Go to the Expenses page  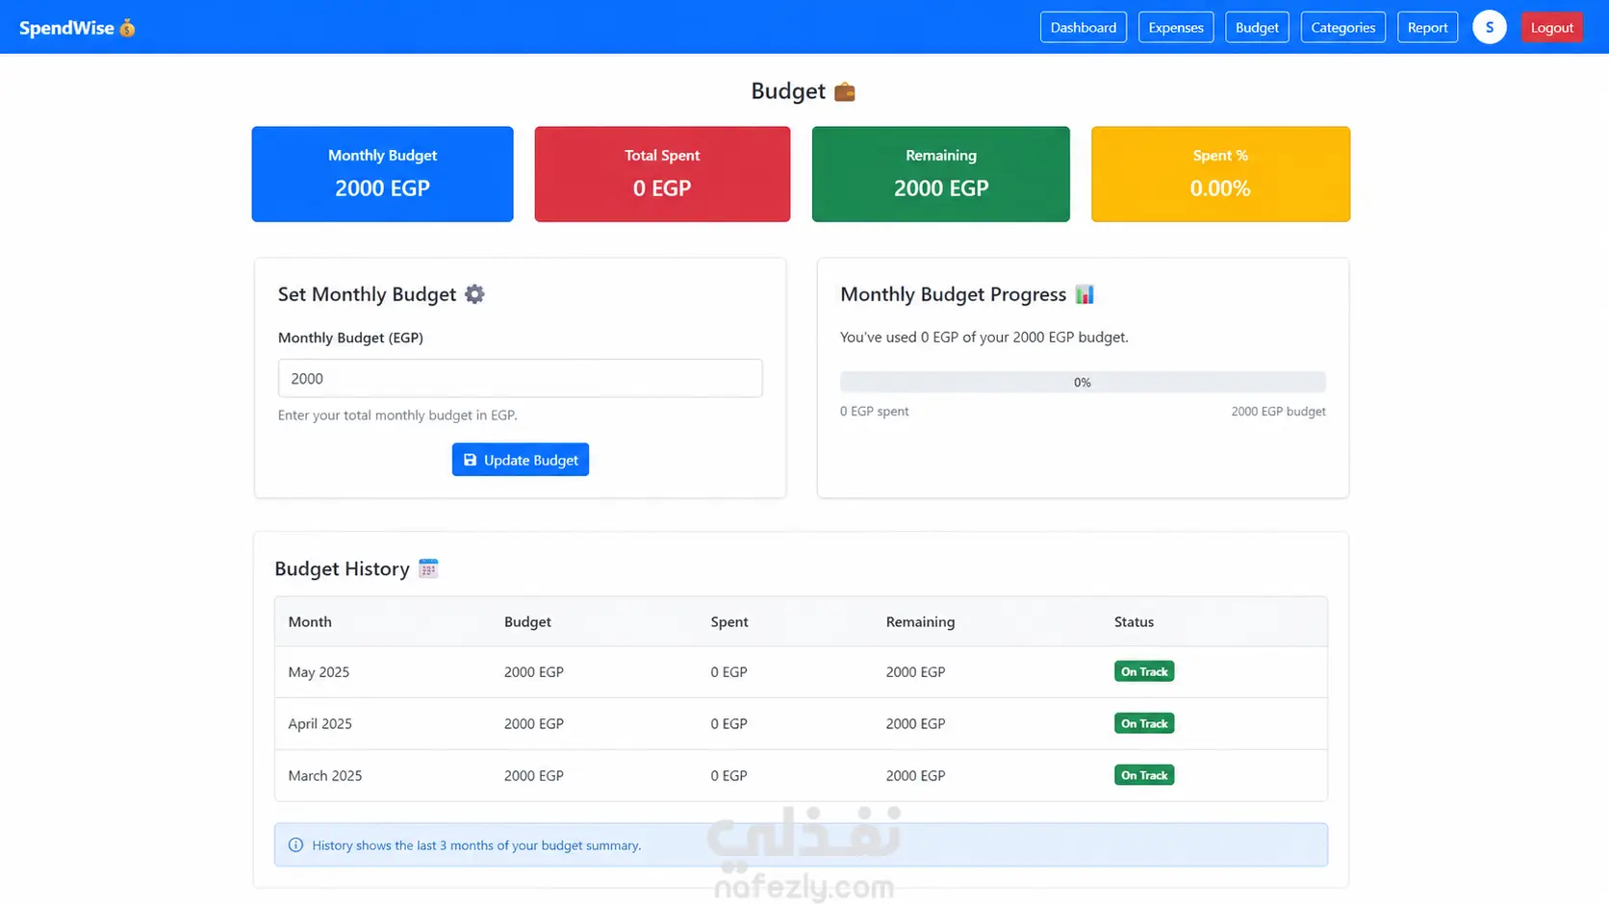1175,27
